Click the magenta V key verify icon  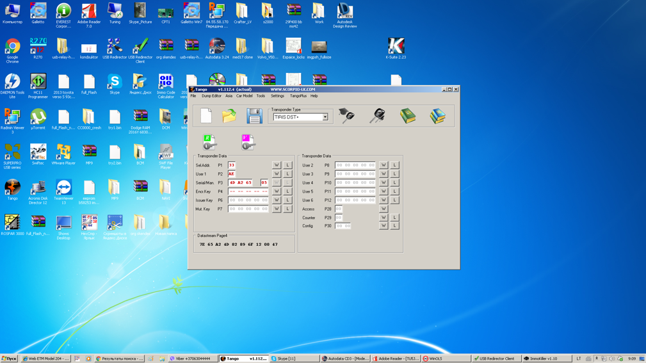(248, 142)
